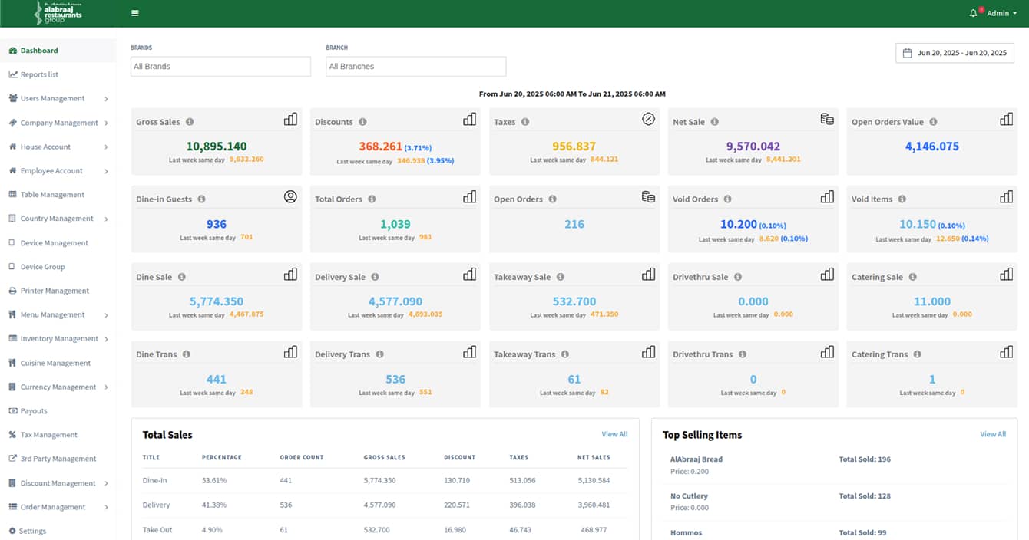Expand Employee Account submenu
1029x540 pixels.
[58, 170]
